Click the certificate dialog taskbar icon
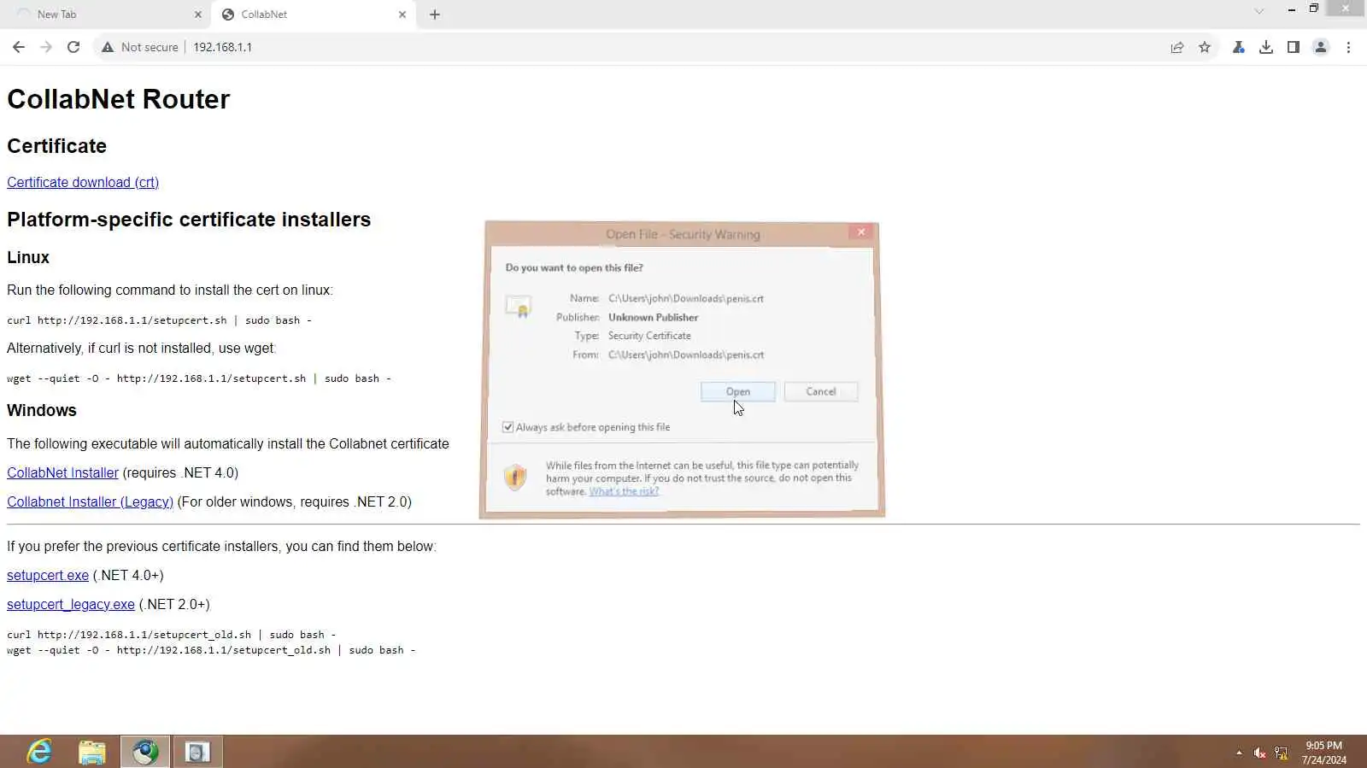Screen dimensions: 1367x768 click(x=198, y=752)
